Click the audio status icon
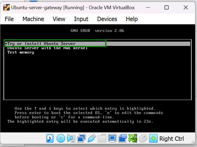This screenshot has height=147, width=197. pos(71,138)
